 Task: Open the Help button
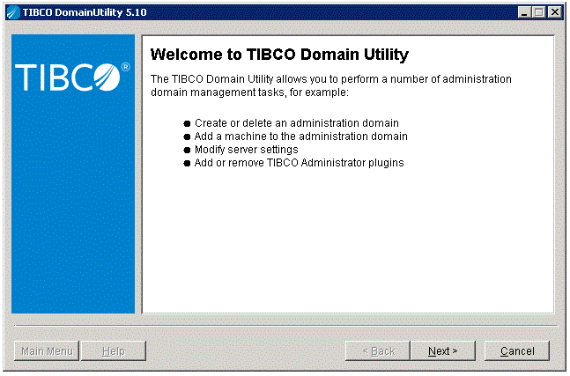(114, 351)
